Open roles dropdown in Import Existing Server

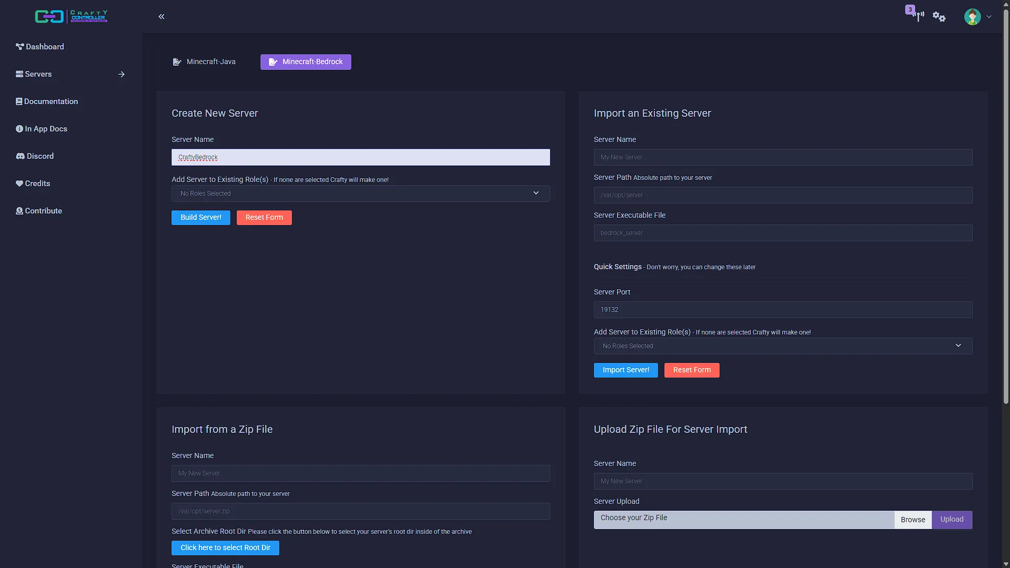pyautogui.click(x=783, y=346)
